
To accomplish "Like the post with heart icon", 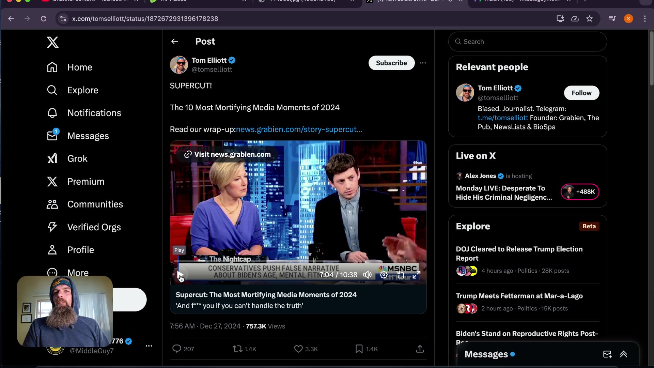I will tap(298, 349).
